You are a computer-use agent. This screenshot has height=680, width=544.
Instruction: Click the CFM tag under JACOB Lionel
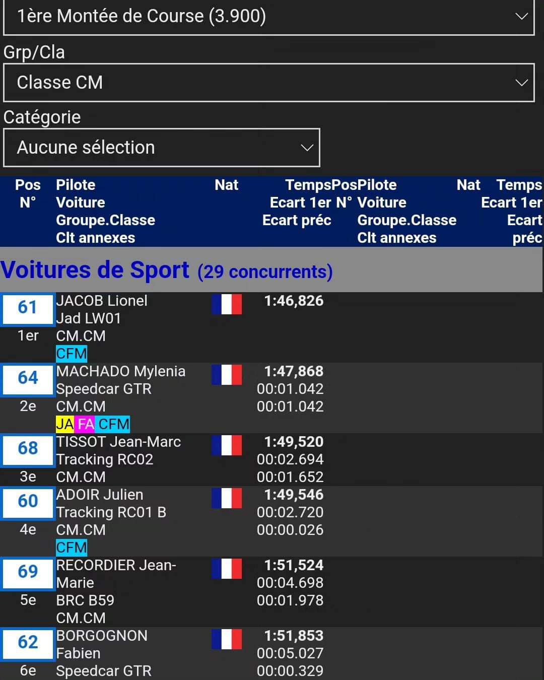click(x=72, y=354)
